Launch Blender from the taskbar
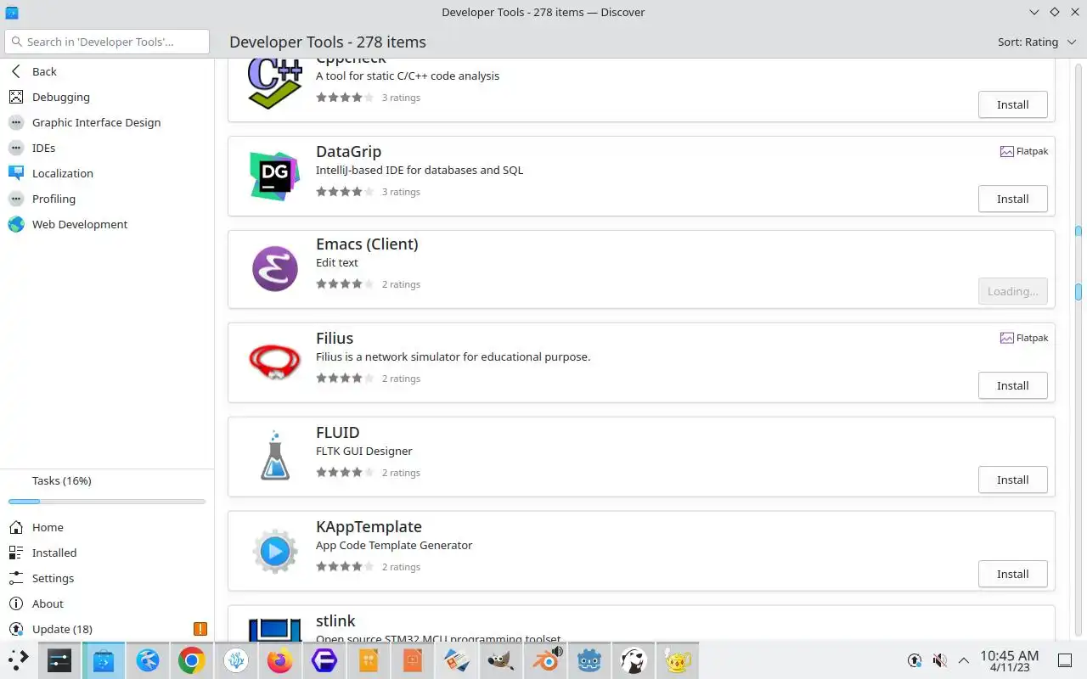The height and width of the screenshot is (679, 1087). [x=545, y=660]
